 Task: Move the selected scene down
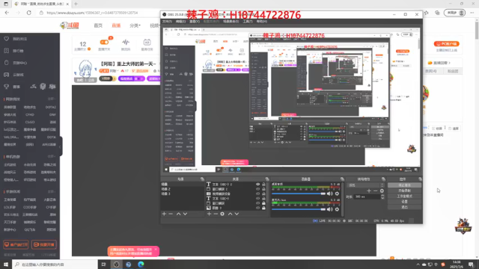coord(185,214)
